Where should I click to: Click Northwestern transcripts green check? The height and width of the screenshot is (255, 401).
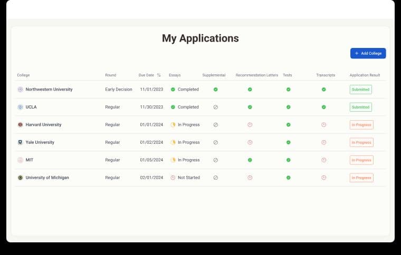pyautogui.click(x=324, y=90)
